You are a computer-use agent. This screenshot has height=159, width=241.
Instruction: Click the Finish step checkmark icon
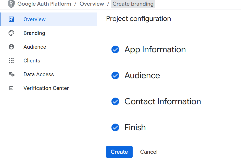[x=115, y=127]
